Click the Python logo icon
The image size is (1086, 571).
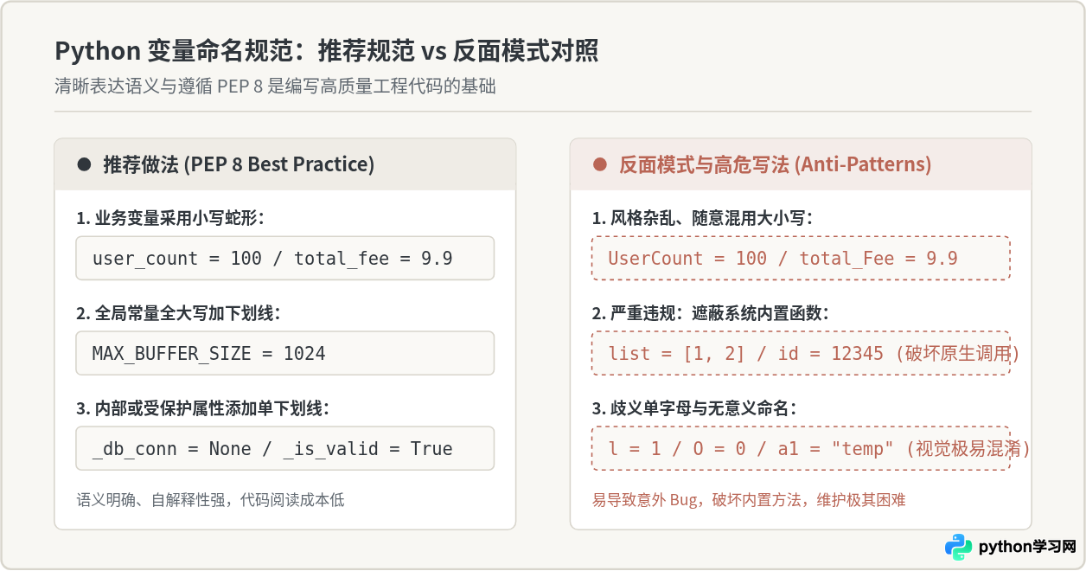pyautogui.click(x=958, y=546)
